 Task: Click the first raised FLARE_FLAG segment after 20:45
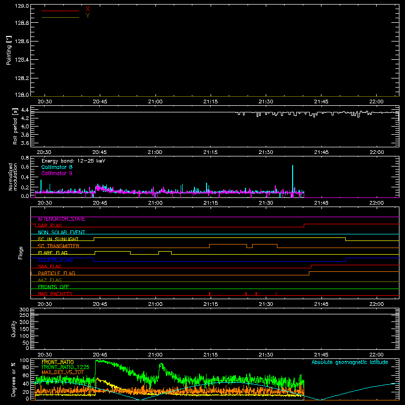(x=112, y=251)
